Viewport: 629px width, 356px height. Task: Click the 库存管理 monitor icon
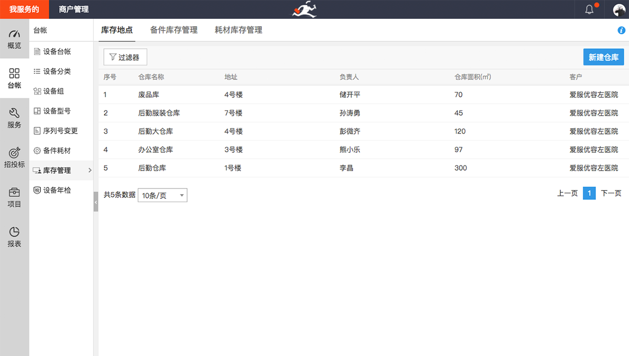tap(37, 171)
